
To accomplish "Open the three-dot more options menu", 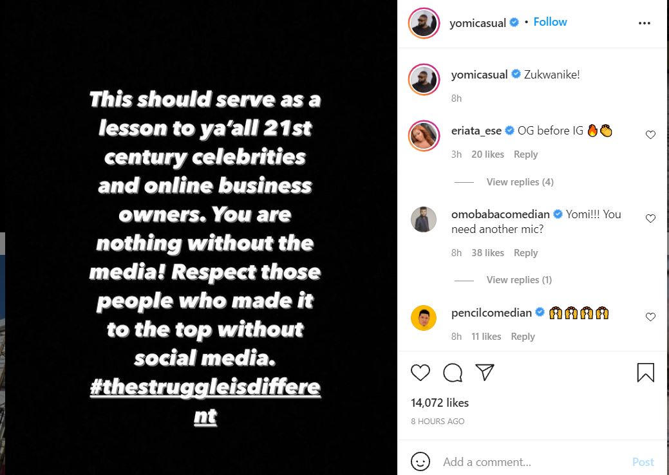I will (645, 23).
